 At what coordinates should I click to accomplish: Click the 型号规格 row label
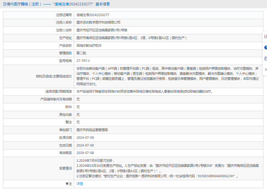[65, 61]
